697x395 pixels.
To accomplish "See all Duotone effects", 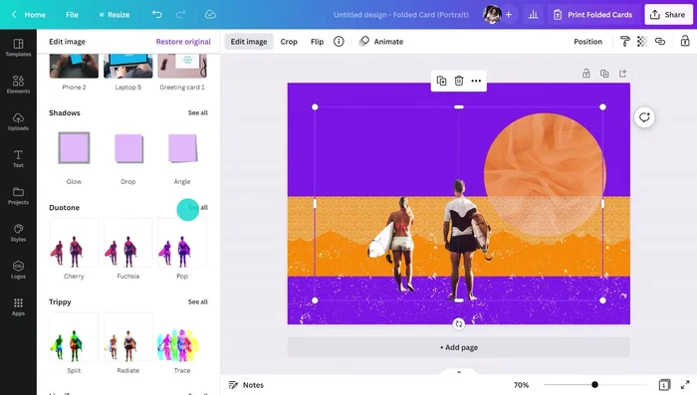I will 198,208.
